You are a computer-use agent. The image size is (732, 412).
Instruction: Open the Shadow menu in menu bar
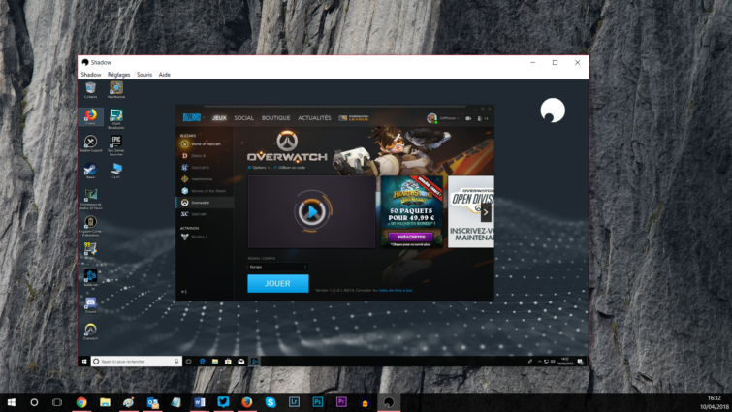[91, 75]
